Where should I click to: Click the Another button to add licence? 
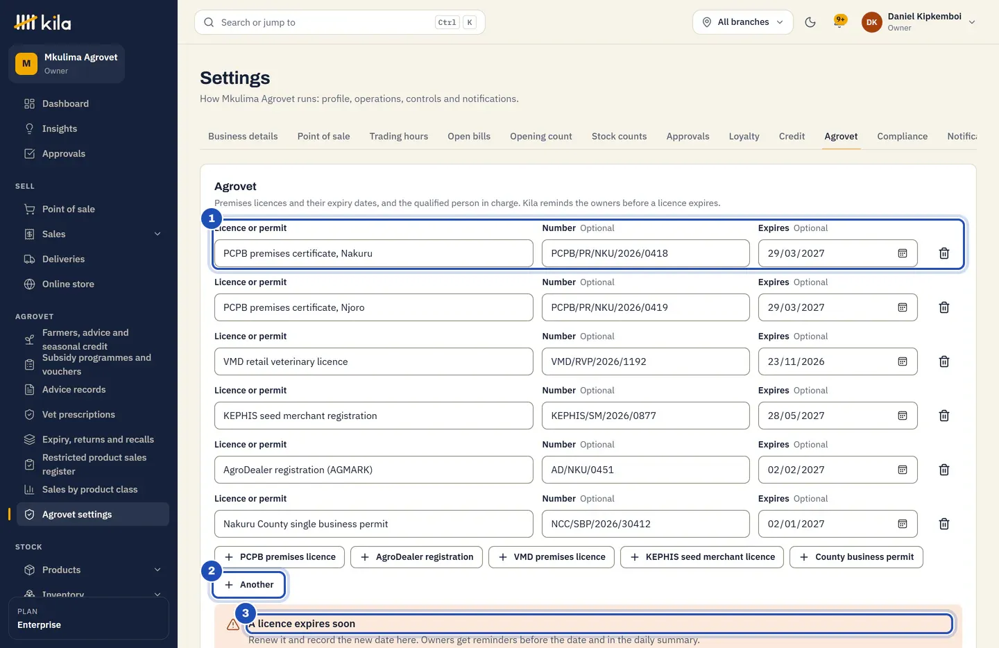coord(249,585)
